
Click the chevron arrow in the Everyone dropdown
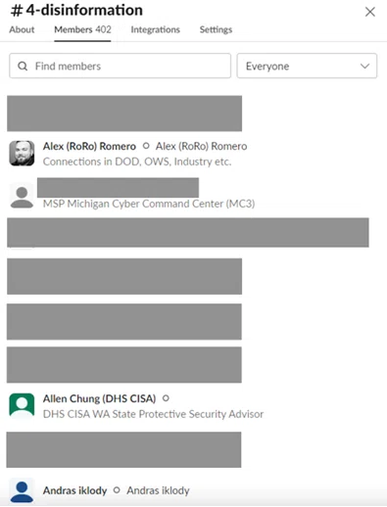click(x=364, y=67)
